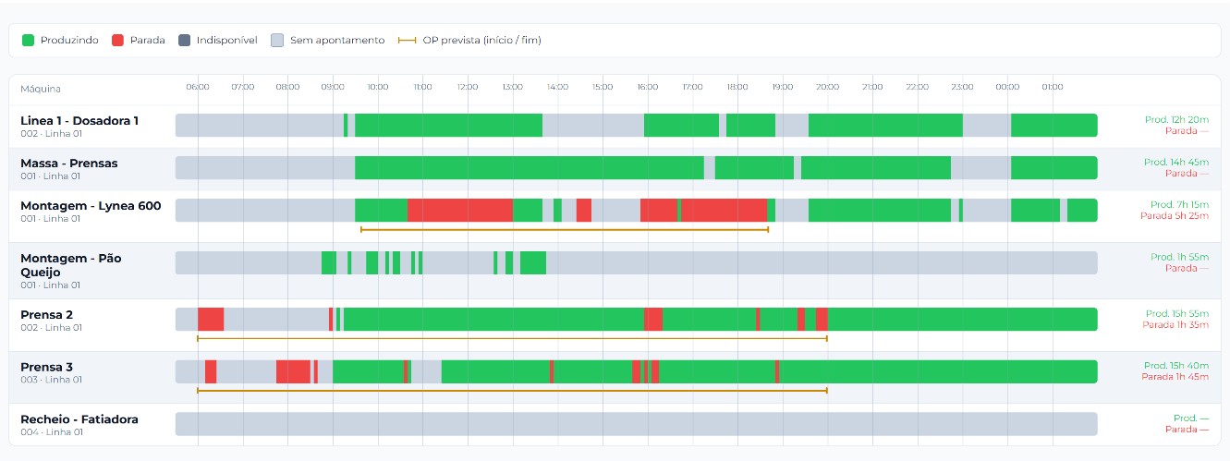Viewport: 1230px width, 461px height.
Task: Select the Indisponível legend label
Action: [227, 41]
